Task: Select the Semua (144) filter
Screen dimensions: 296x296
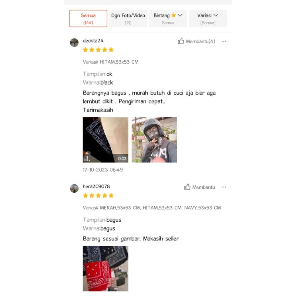Action: 88,18
